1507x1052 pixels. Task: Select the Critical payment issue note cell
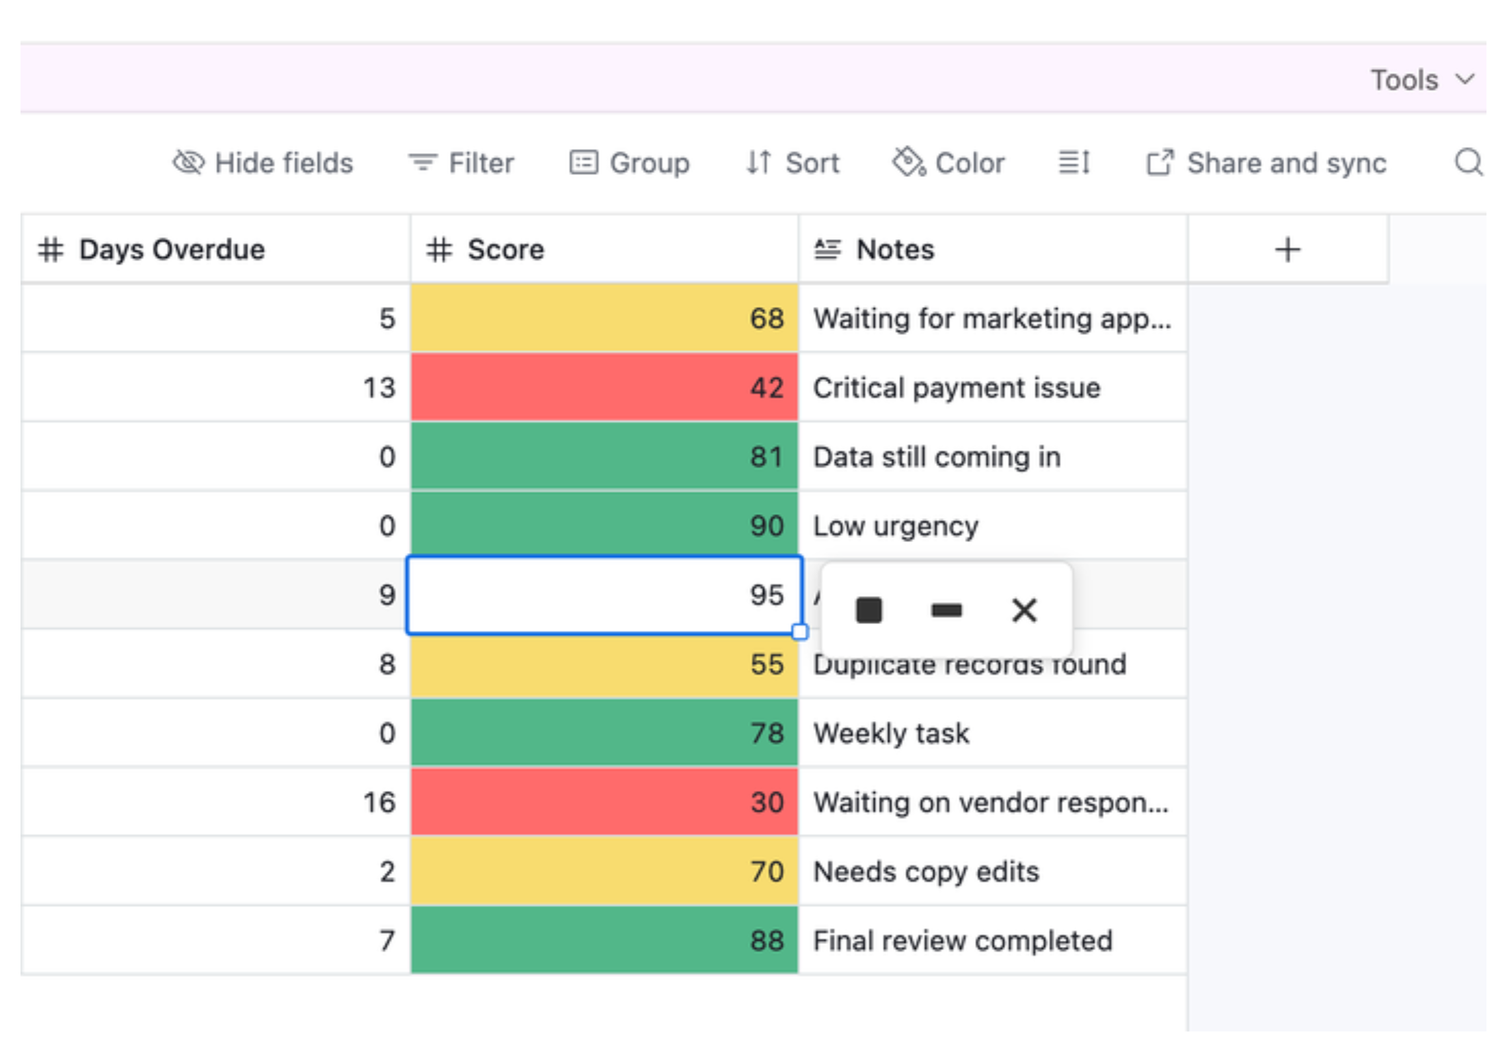coord(991,388)
